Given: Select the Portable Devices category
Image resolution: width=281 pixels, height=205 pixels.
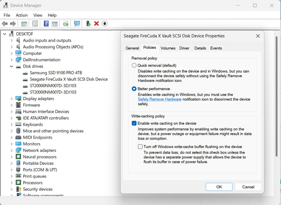Looking at the screenshot, I should (38, 163).
